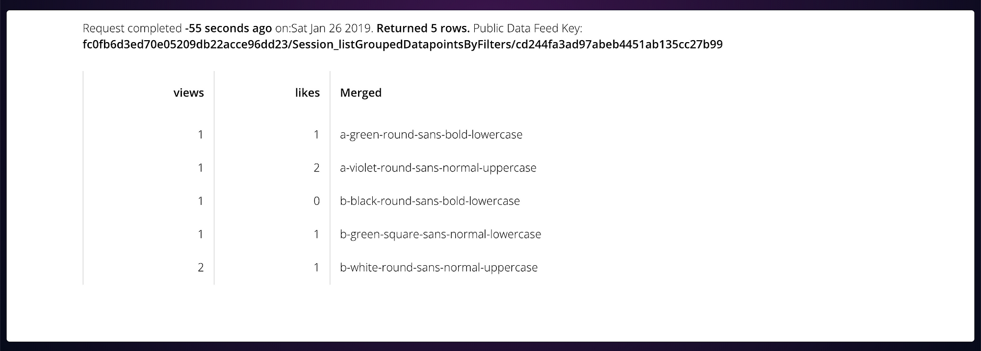
Task: Click the Merged column header
Action: (x=361, y=93)
